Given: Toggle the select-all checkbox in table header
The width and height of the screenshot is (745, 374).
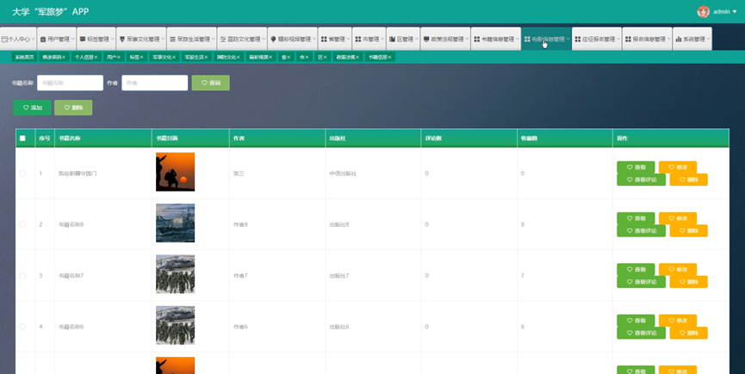Looking at the screenshot, I should (x=22, y=138).
